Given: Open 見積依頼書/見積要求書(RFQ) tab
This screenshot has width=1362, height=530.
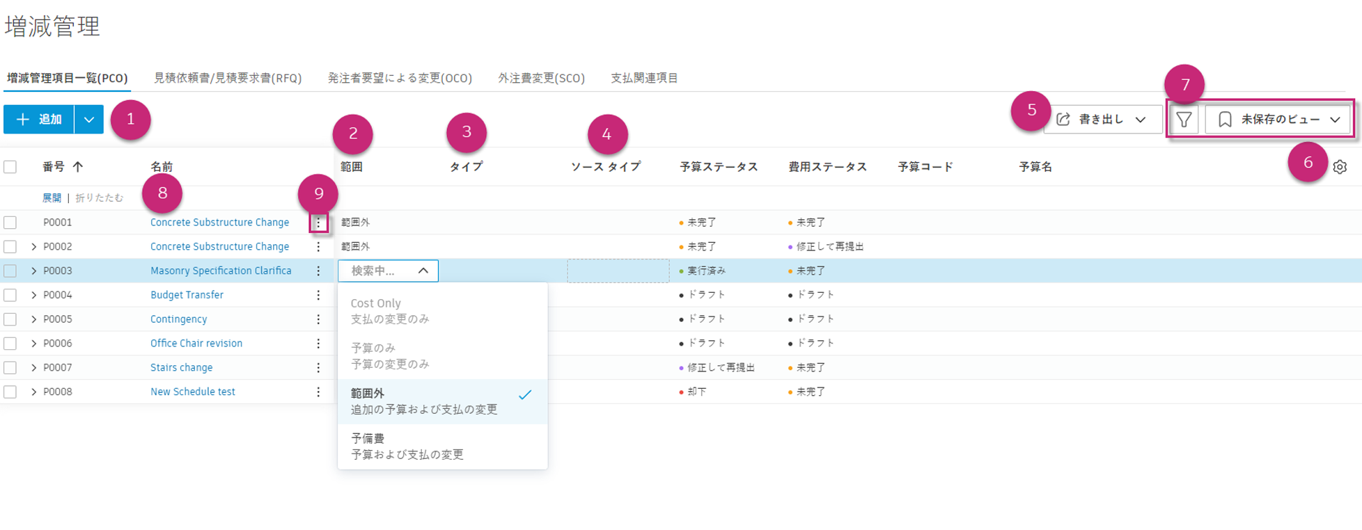Looking at the screenshot, I should pos(228,78).
